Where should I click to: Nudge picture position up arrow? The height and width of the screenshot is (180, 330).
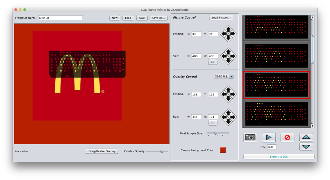coord(228,29)
